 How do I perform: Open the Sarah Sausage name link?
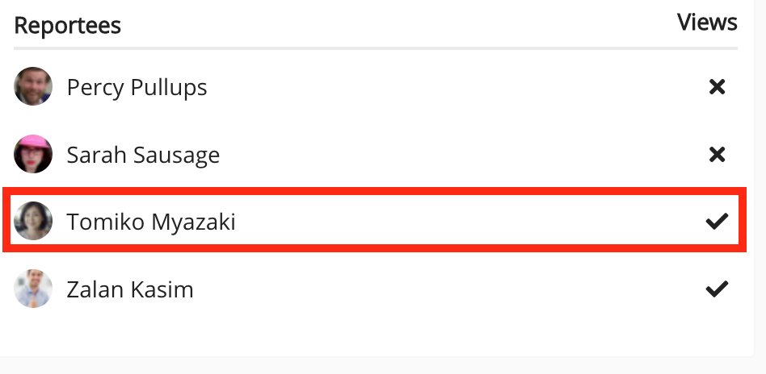coord(143,155)
